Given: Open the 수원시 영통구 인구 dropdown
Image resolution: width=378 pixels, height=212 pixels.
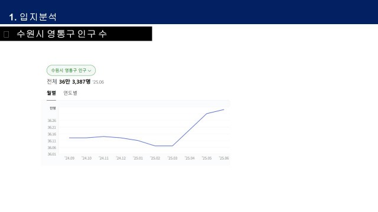Looking at the screenshot, I should (x=71, y=71).
